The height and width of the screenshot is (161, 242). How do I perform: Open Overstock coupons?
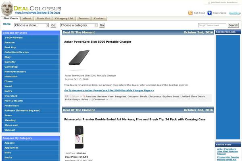click(31, 96)
